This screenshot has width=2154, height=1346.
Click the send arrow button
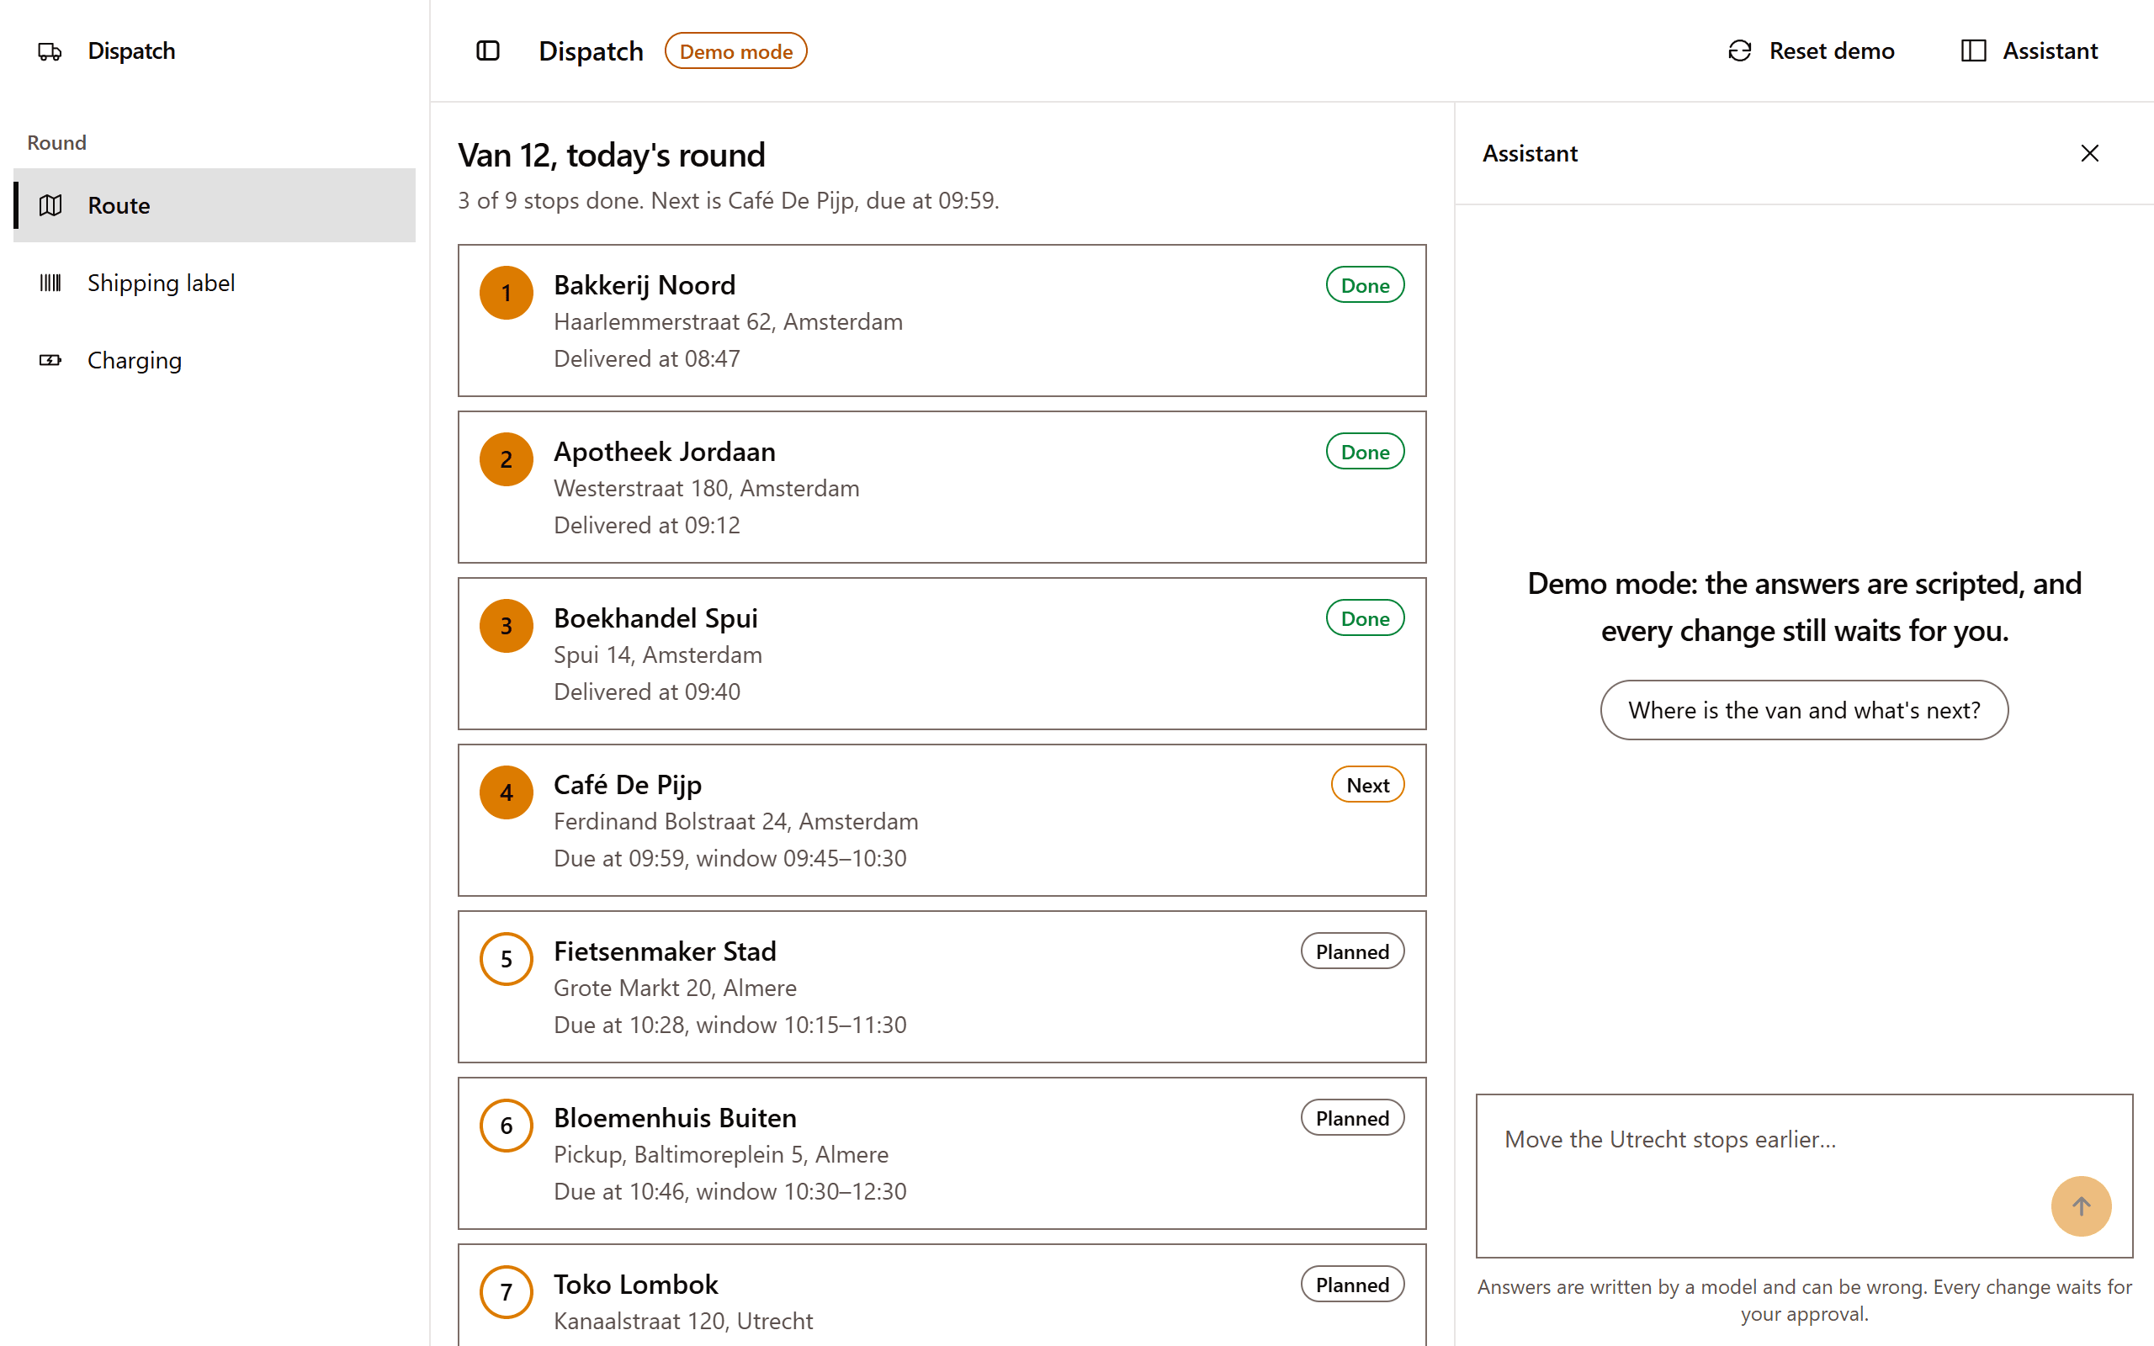click(2081, 1206)
